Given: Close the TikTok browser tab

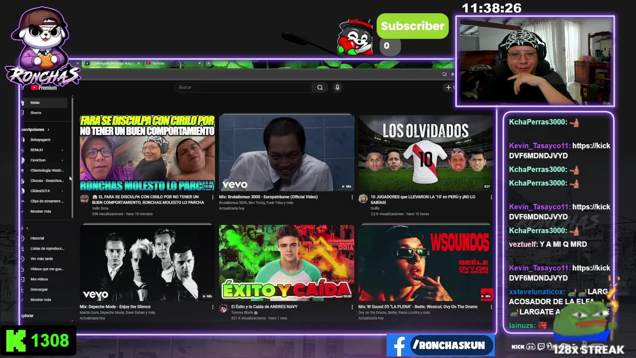Looking at the screenshot, I should coord(139,63).
